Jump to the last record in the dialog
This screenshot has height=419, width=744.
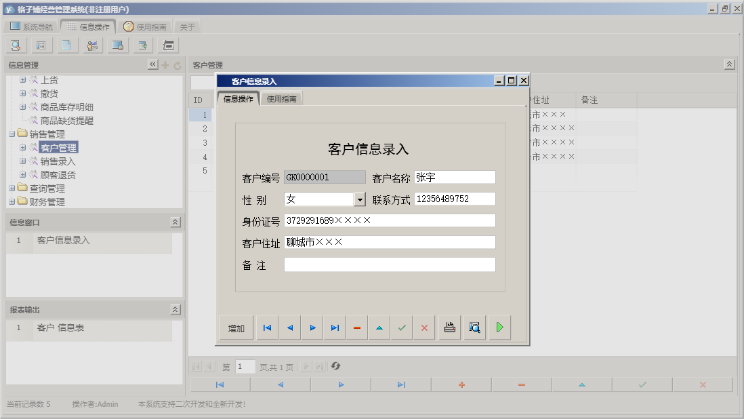pos(334,327)
